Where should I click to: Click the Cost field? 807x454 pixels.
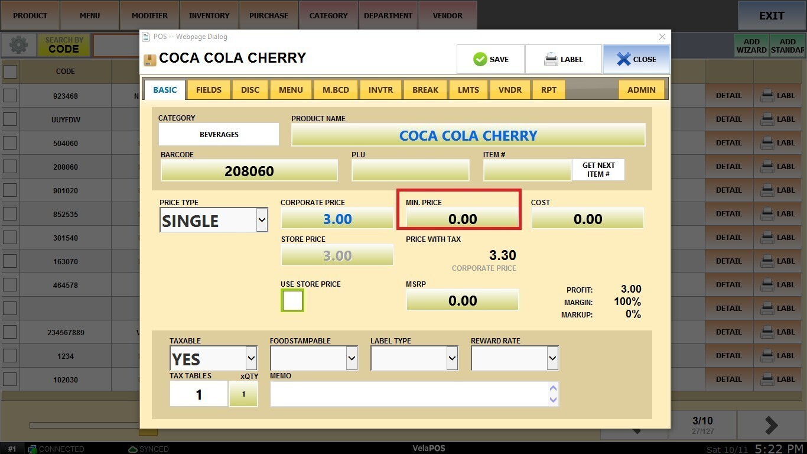[x=588, y=219]
